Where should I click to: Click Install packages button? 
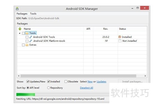tap(132, 81)
